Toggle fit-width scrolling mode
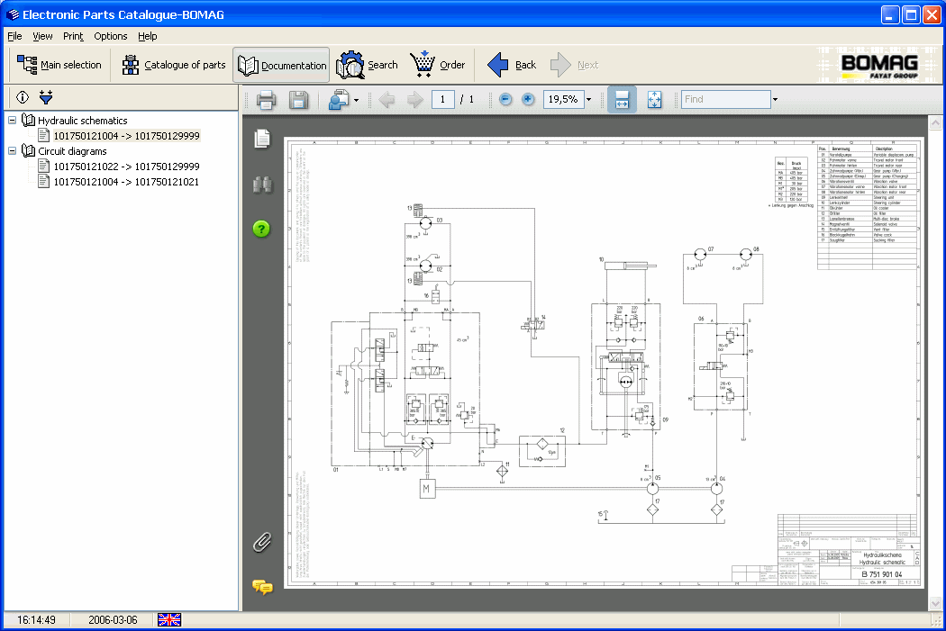946x631 pixels. coord(622,99)
